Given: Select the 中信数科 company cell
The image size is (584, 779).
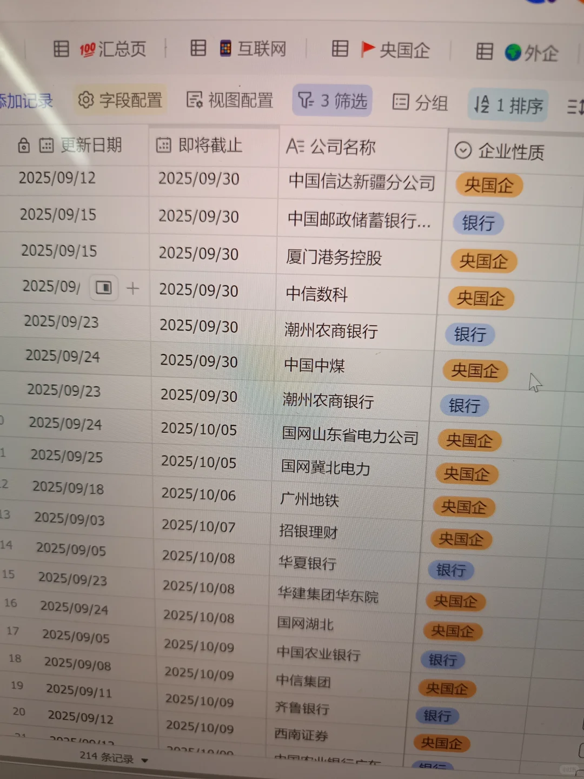Looking at the screenshot, I should (357, 294).
